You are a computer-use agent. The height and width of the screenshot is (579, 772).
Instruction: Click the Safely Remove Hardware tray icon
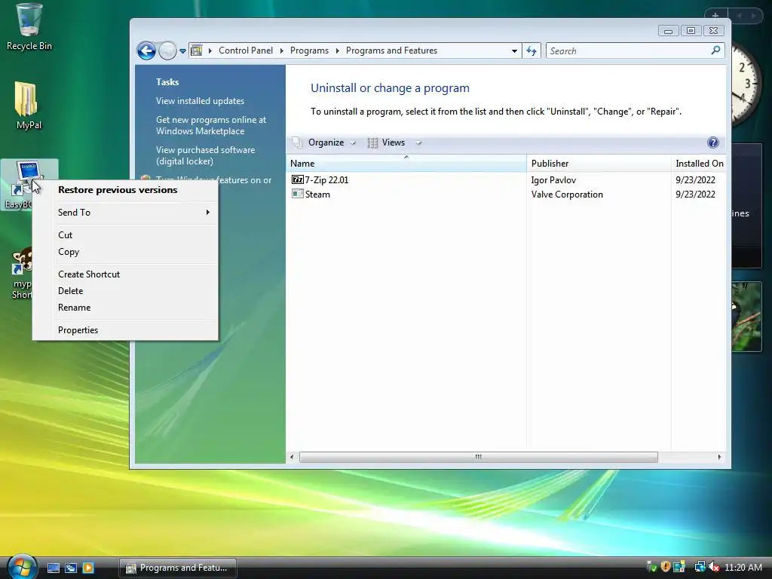651,567
